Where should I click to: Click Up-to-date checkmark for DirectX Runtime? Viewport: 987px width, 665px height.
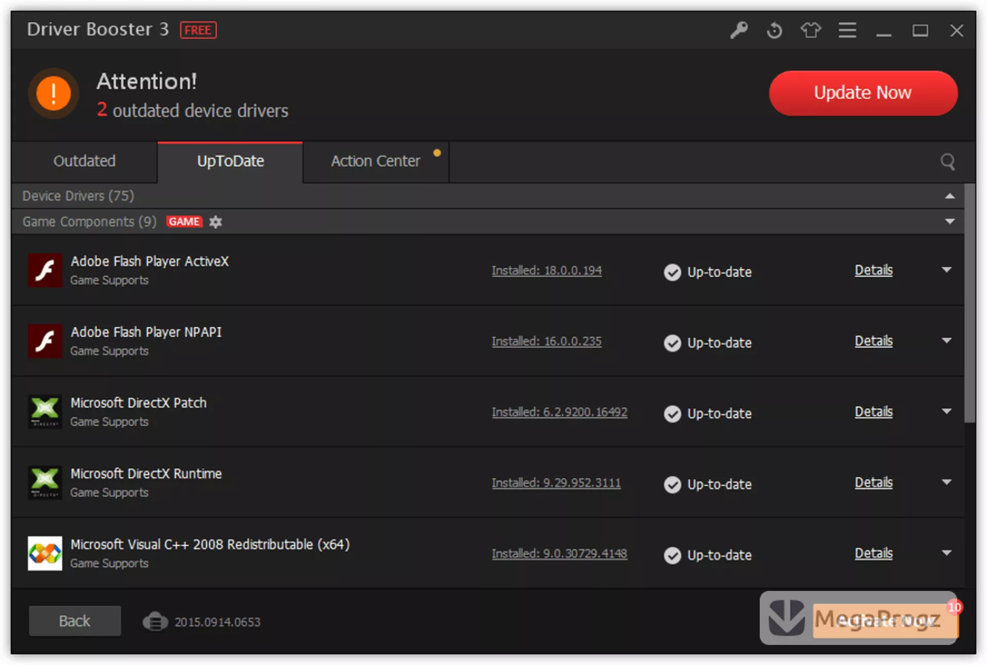[672, 484]
